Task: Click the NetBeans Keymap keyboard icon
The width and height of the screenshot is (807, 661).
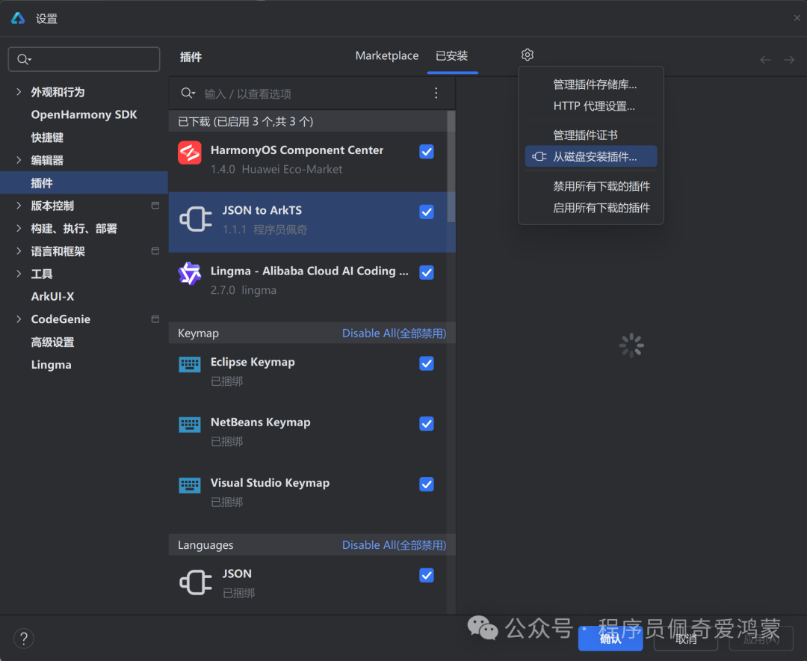Action: 189,425
